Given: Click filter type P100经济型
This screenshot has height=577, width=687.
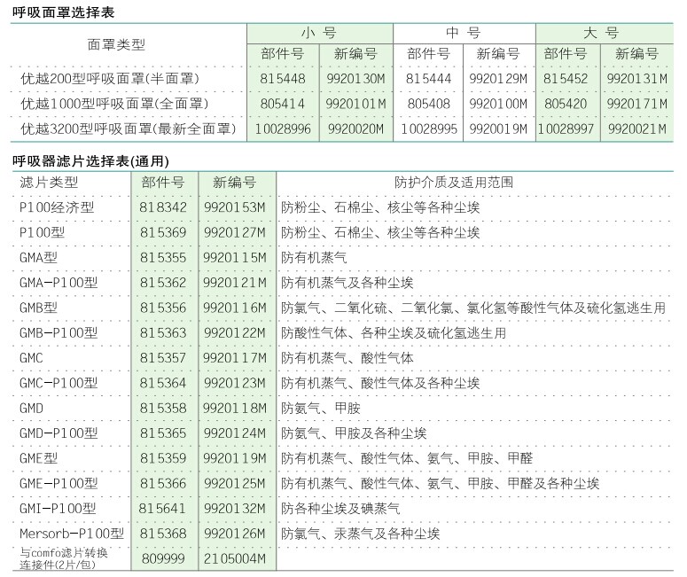Looking at the screenshot, I should (x=57, y=207).
